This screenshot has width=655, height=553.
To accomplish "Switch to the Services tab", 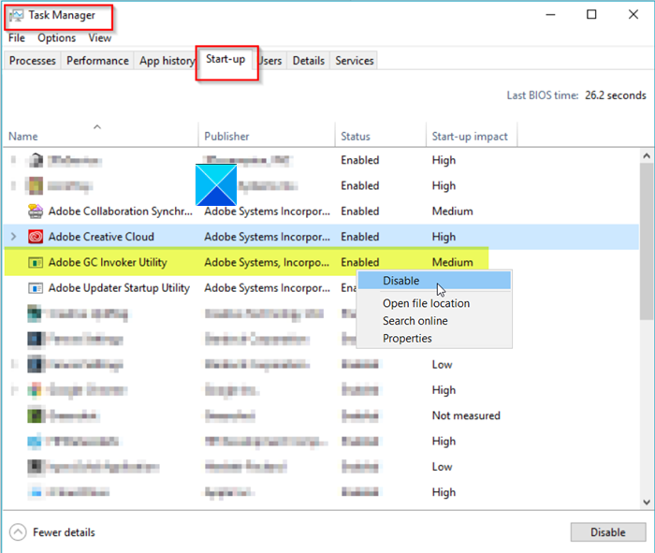I will [x=355, y=61].
